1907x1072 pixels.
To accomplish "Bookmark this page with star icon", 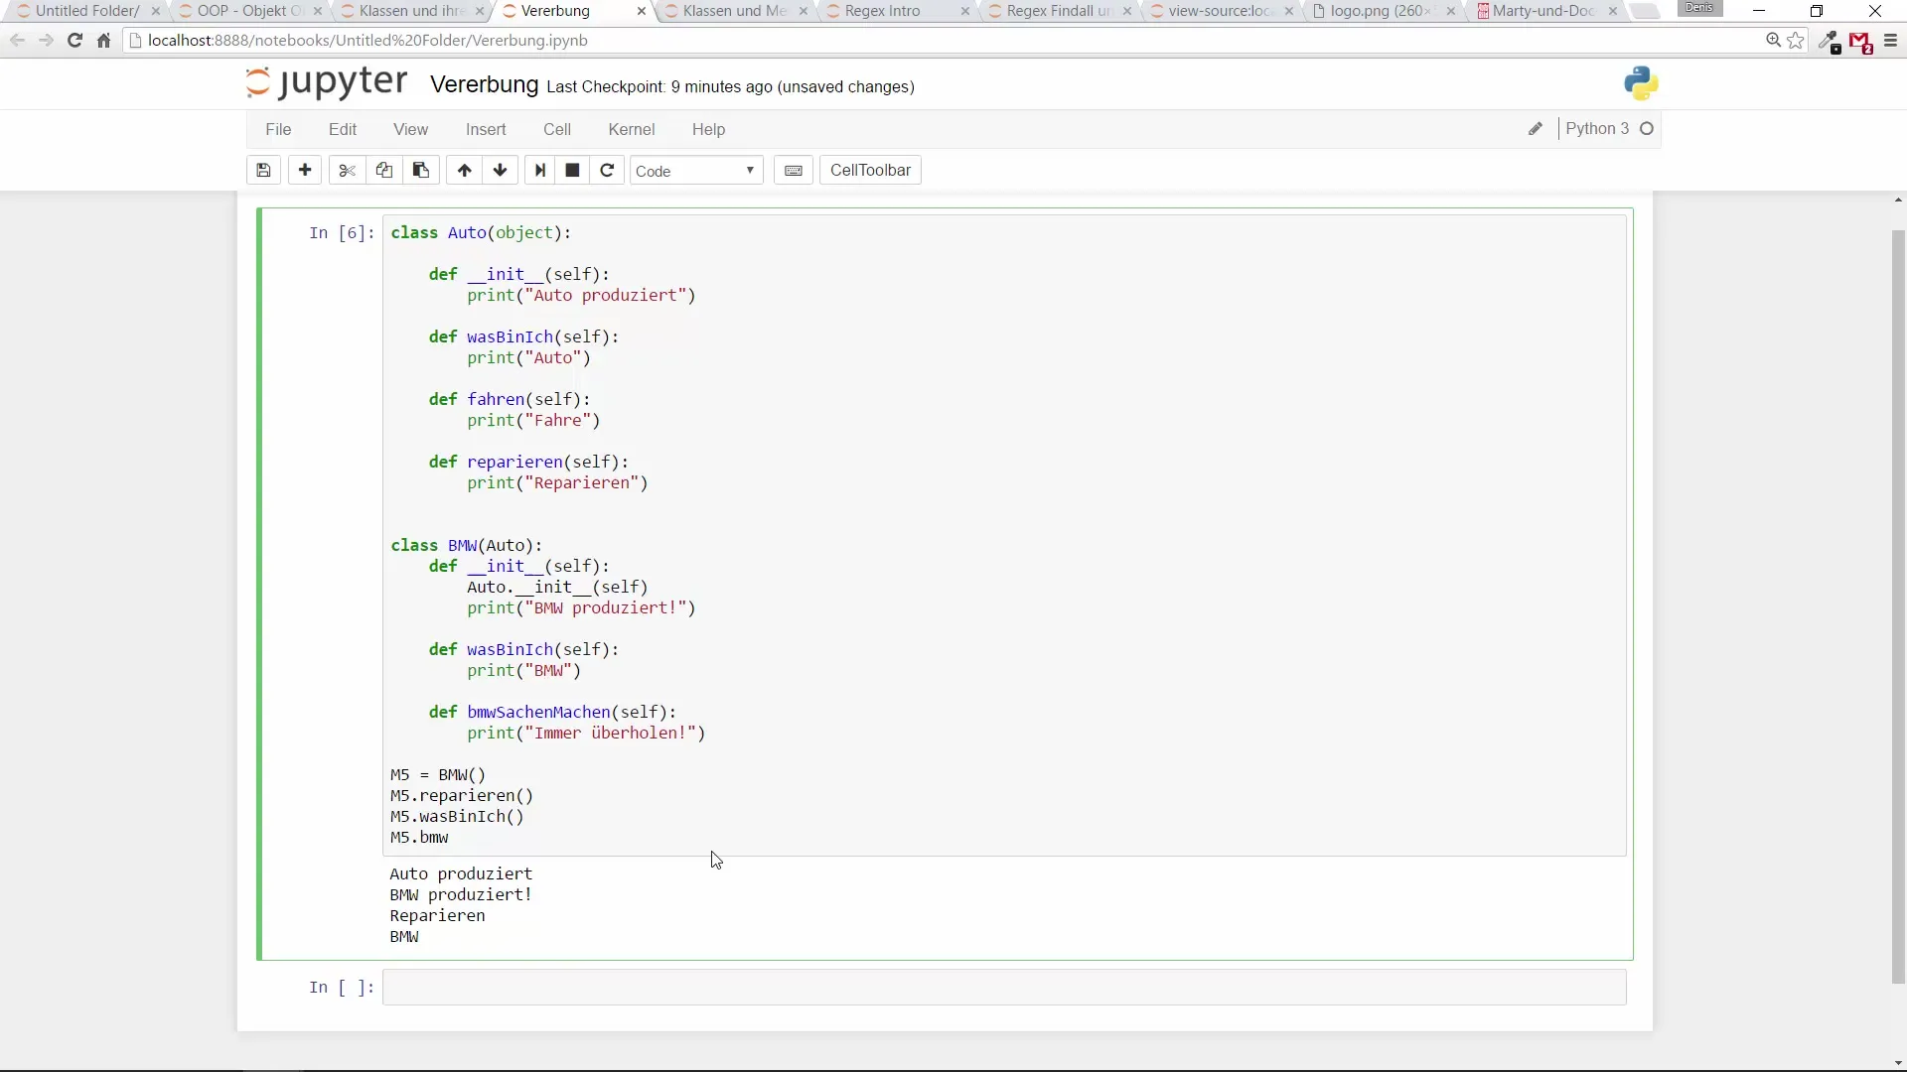I will tap(1796, 41).
